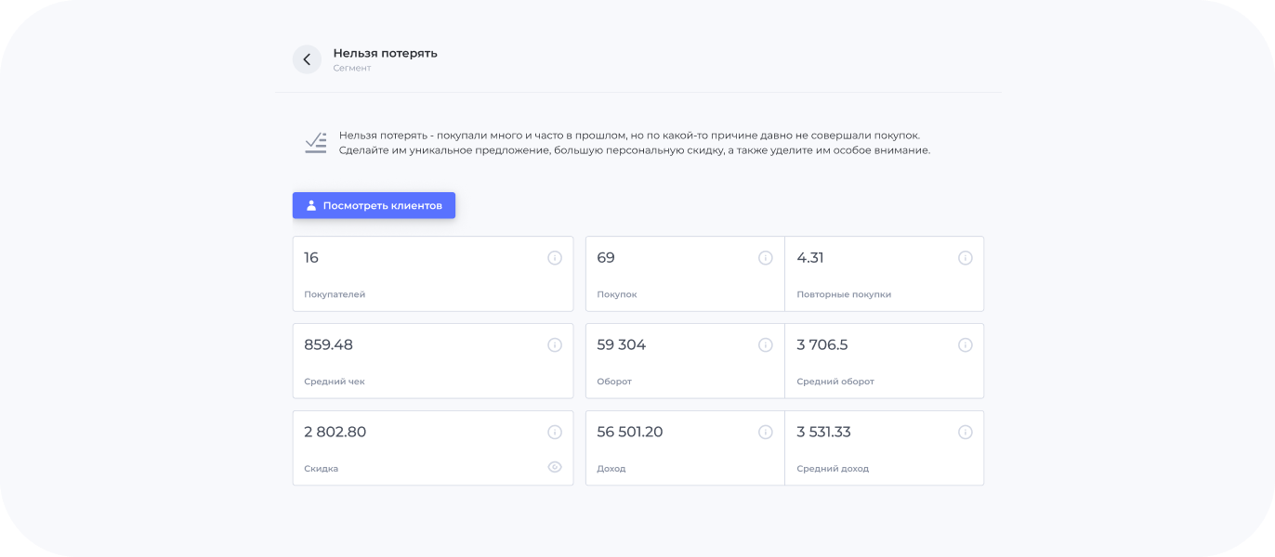
Task: Select the Покупателей value 16
Action: (311, 258)
